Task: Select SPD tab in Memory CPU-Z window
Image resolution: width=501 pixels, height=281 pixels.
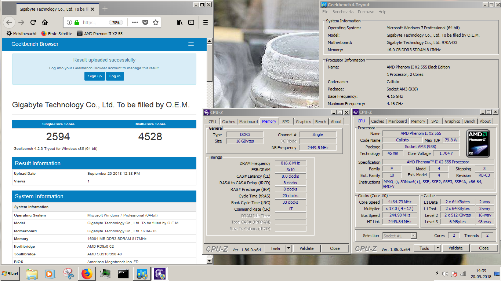Action: pyautogui.click(x=286, y=122)
